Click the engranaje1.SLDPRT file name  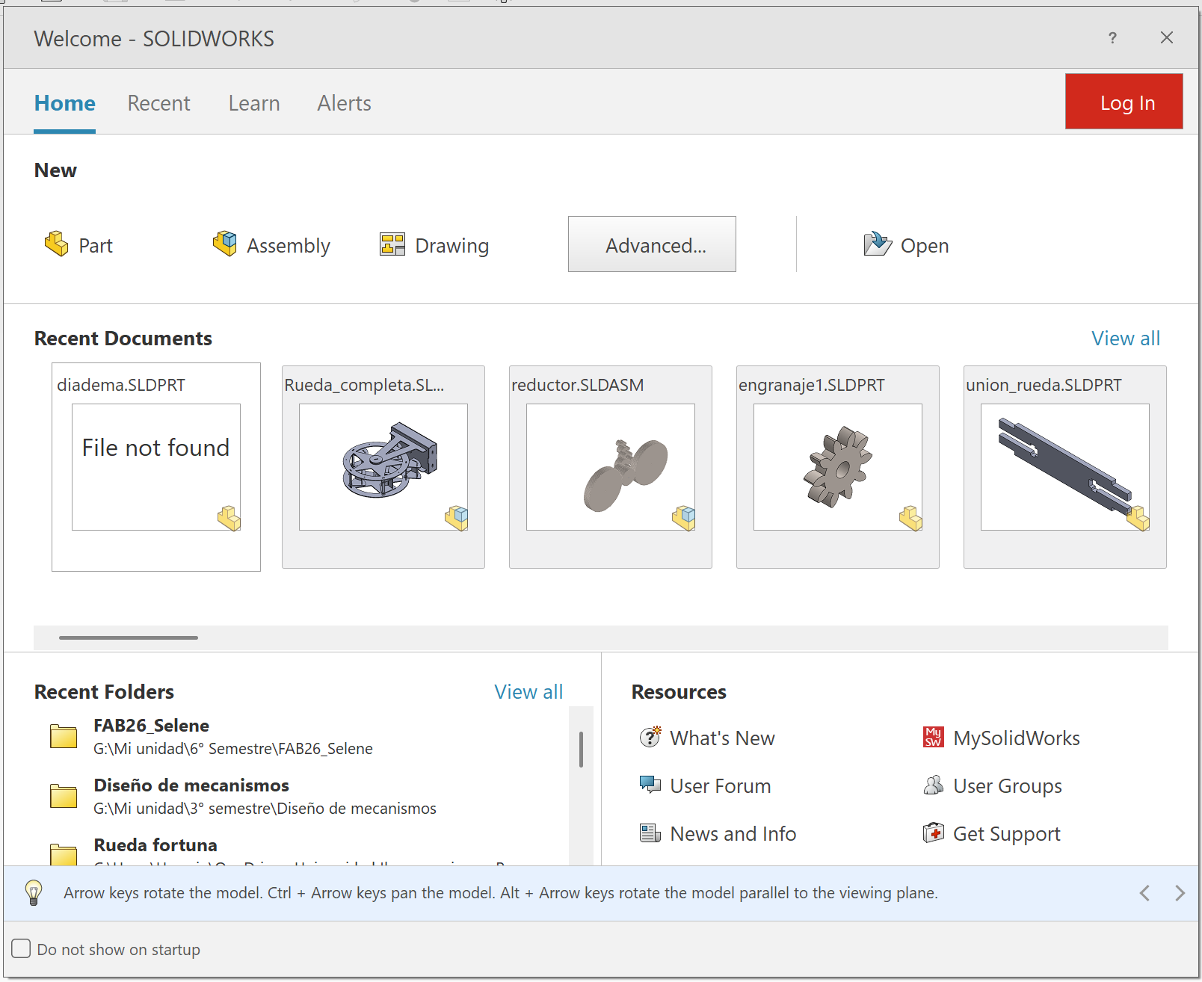[x=812, y=386]
